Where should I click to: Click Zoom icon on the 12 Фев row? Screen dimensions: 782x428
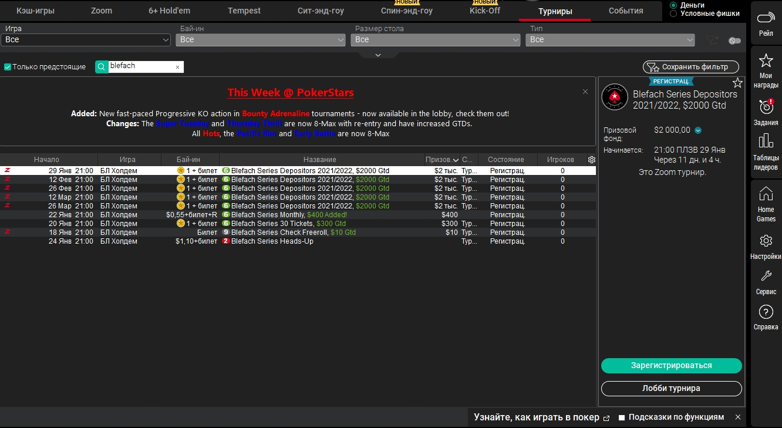(x=7, y=180)
